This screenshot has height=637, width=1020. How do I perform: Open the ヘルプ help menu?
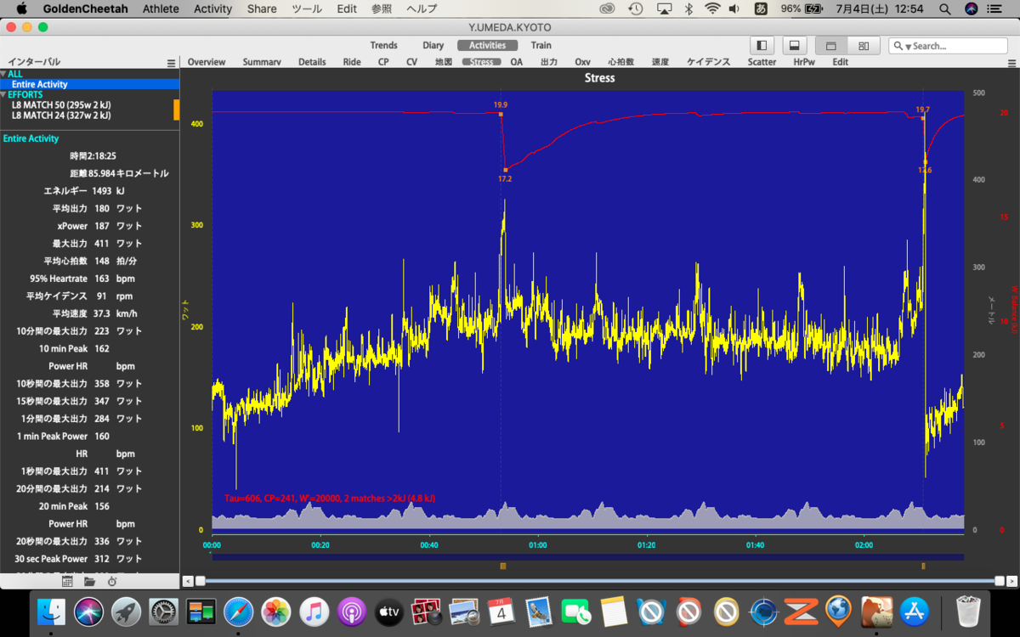click(422, 8)
